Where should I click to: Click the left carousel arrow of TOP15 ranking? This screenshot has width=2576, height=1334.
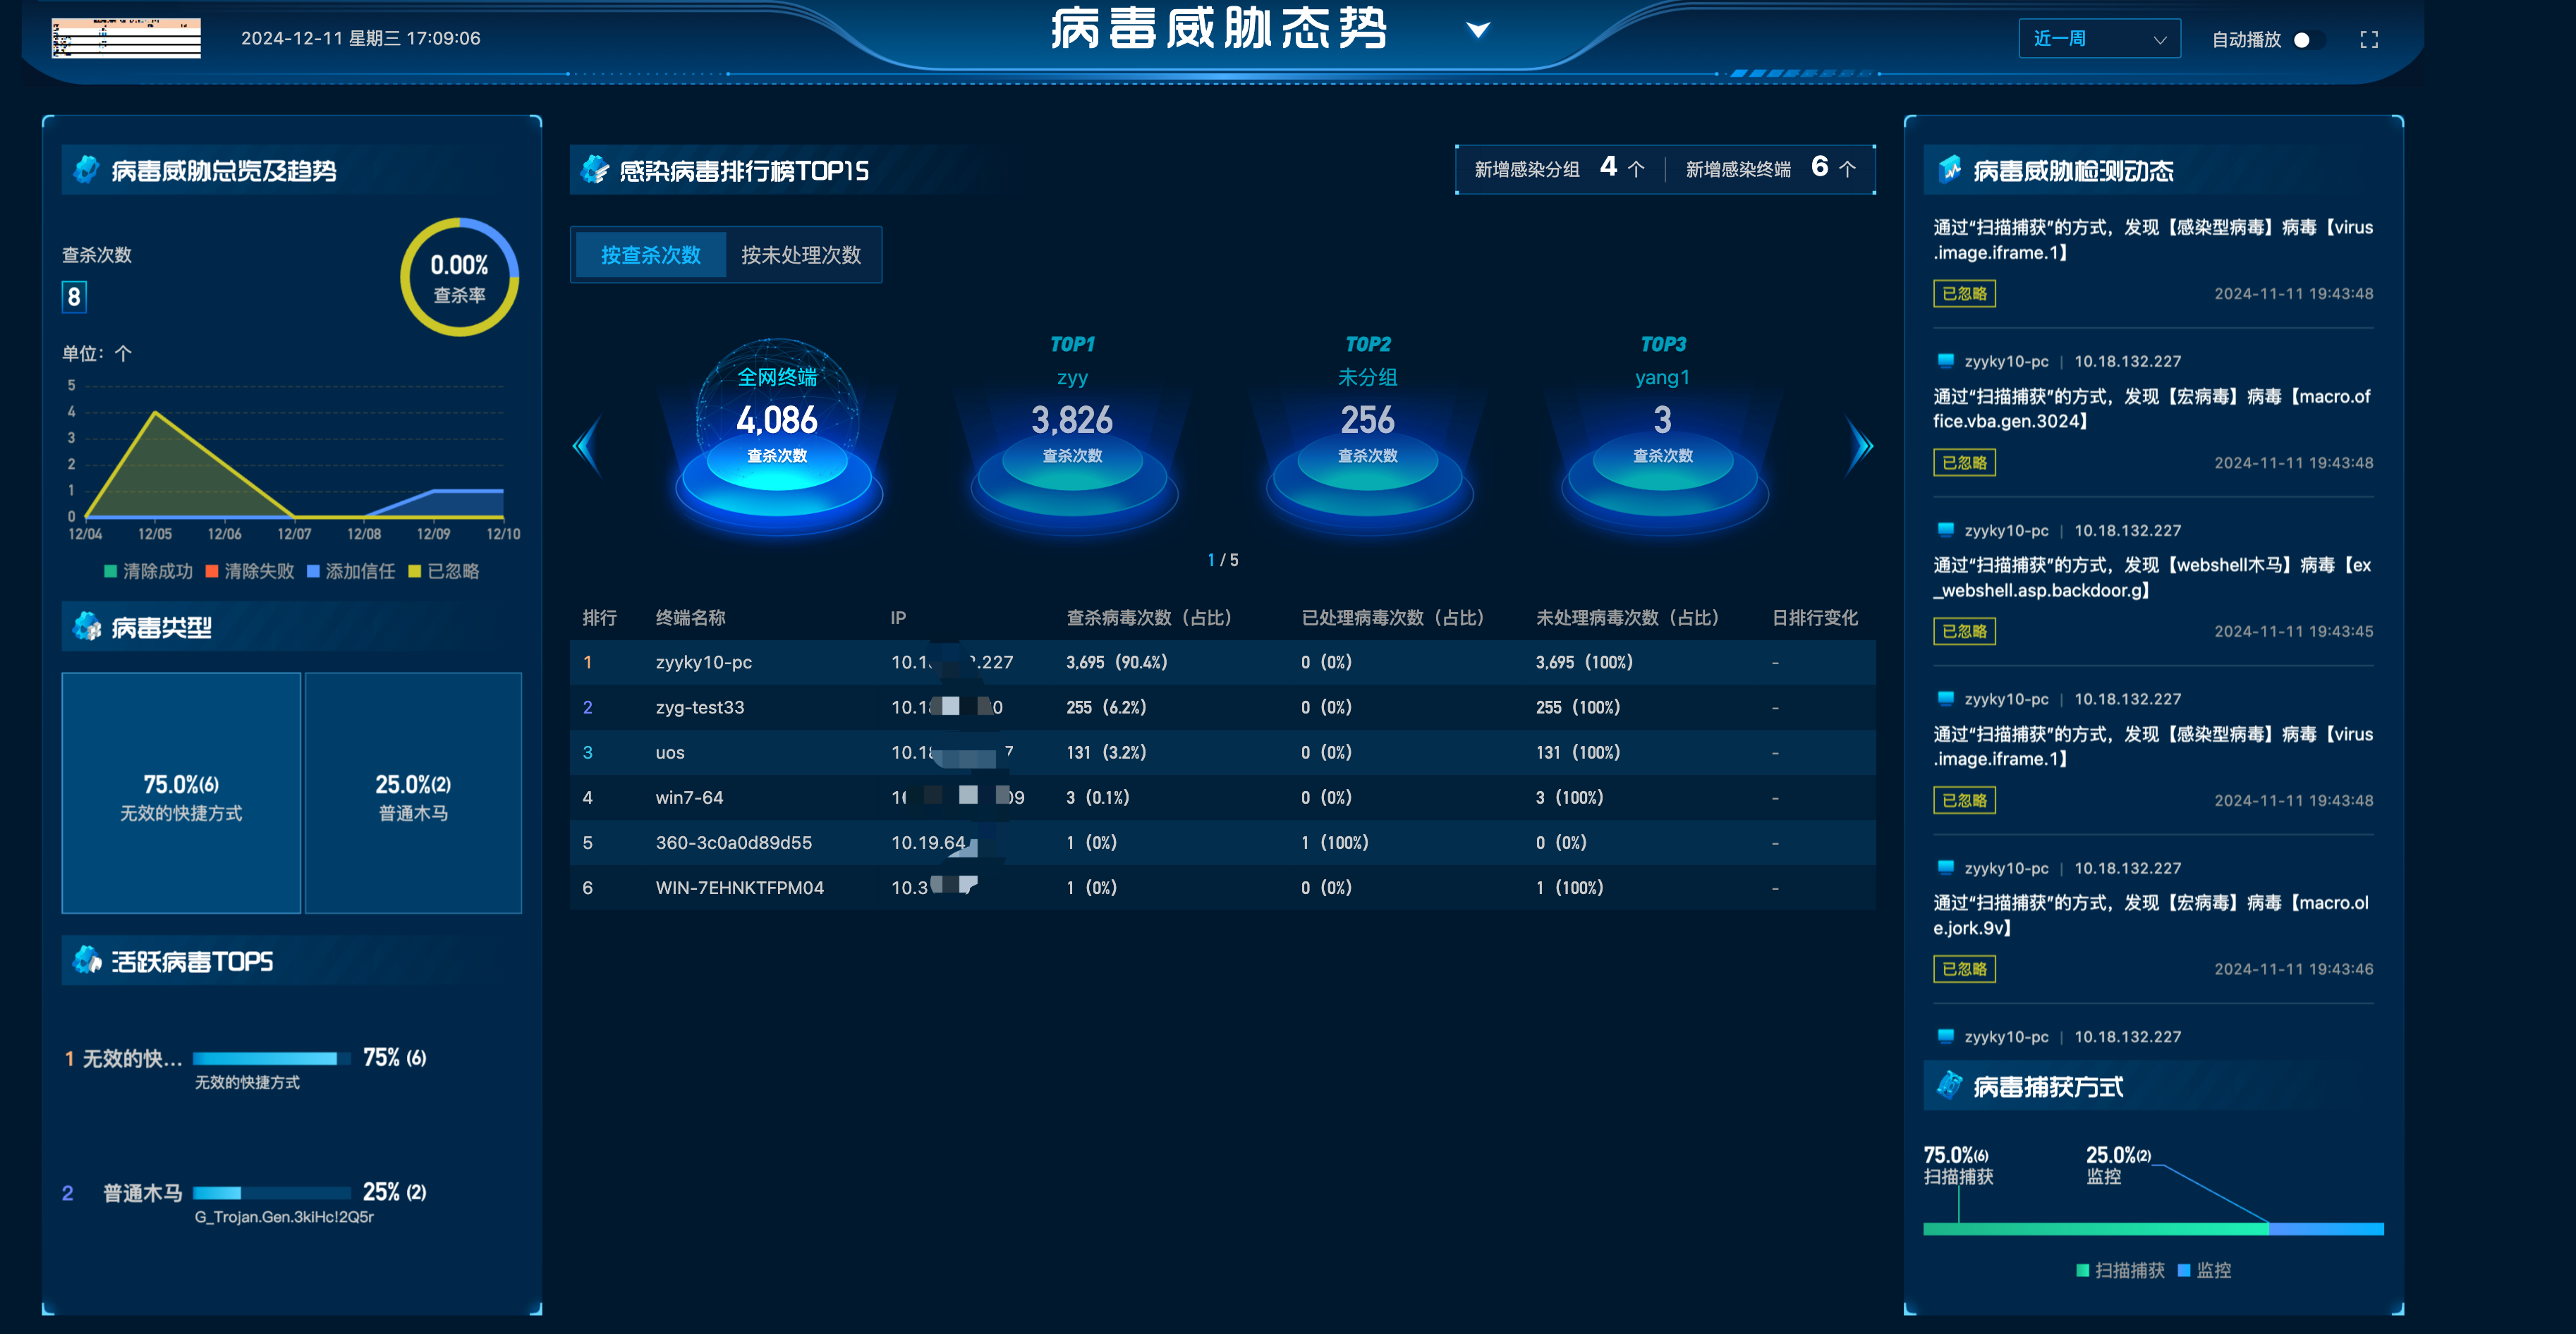(x=587, y=446)
